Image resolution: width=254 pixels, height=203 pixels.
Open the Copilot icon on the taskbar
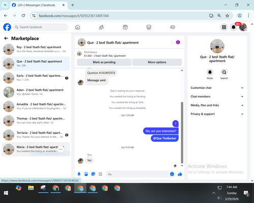(x=18, y=188)
